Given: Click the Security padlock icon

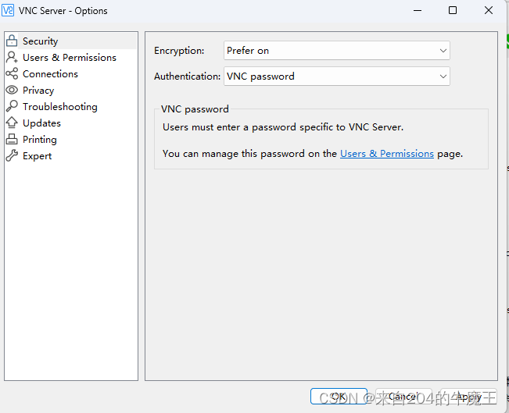Looking at the screenshot, I should [x=12, y=41].
